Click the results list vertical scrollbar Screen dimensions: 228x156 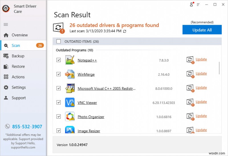pos(219,68)
